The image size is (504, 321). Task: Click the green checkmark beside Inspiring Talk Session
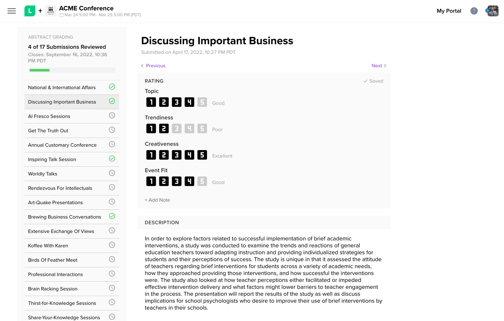pos(112,159)
